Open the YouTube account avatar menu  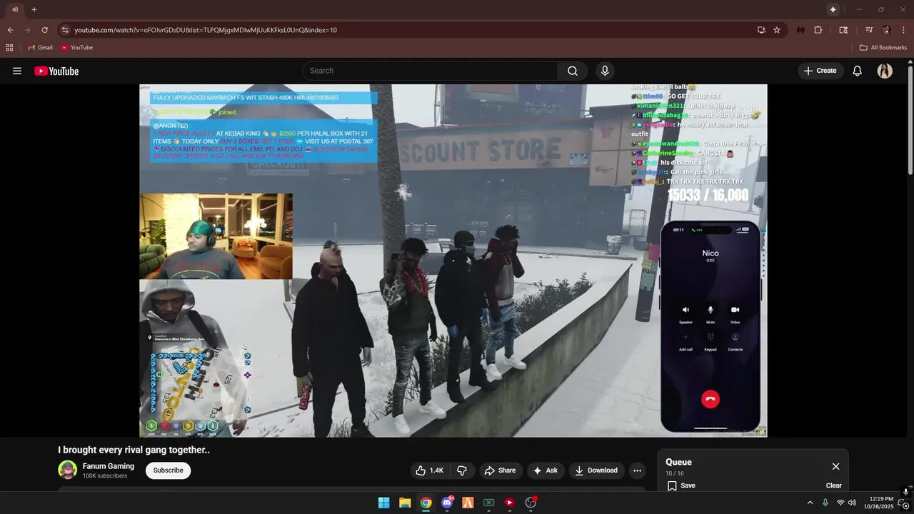885,71
